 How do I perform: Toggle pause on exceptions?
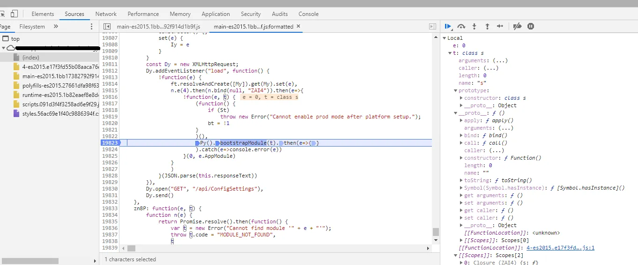pyautogui.click(x=530, y=27)
